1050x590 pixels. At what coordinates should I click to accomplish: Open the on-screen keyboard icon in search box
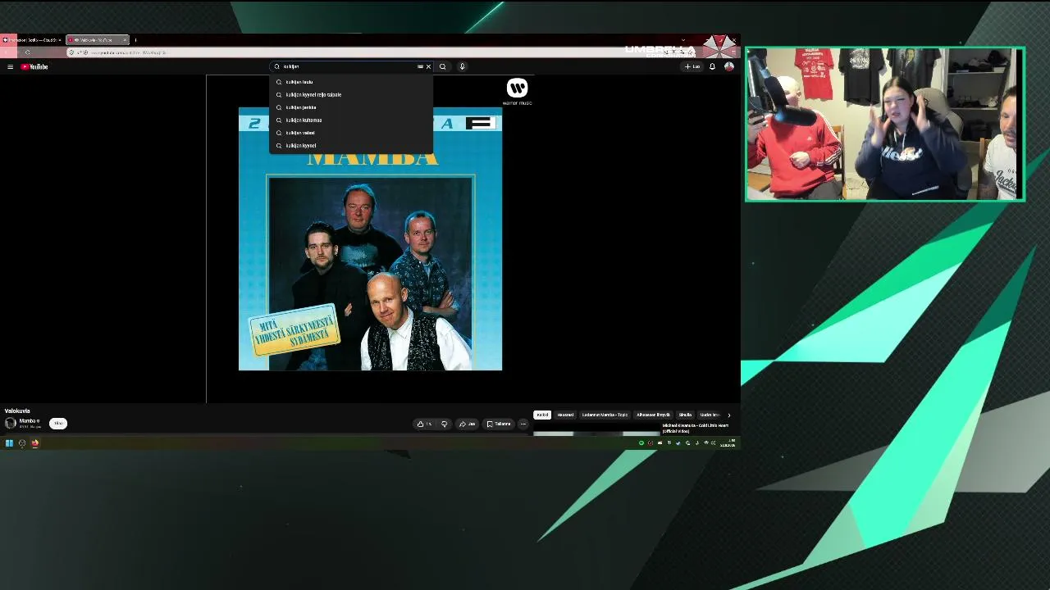point(420,66)
